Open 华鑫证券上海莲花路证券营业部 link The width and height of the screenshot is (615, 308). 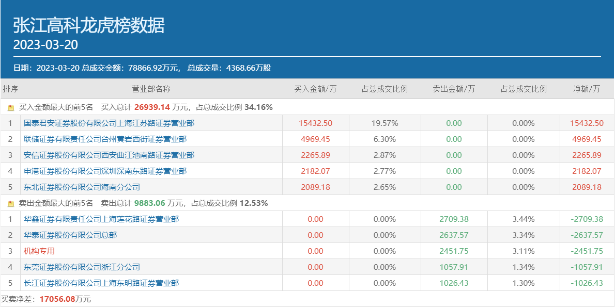101,219
